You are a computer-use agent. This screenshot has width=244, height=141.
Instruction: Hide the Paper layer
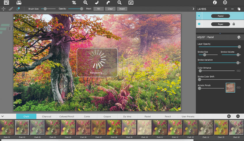(199, 24)
